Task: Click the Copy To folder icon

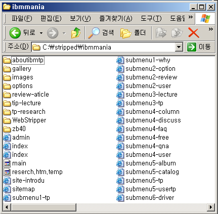Action: [x=177, y=33]
